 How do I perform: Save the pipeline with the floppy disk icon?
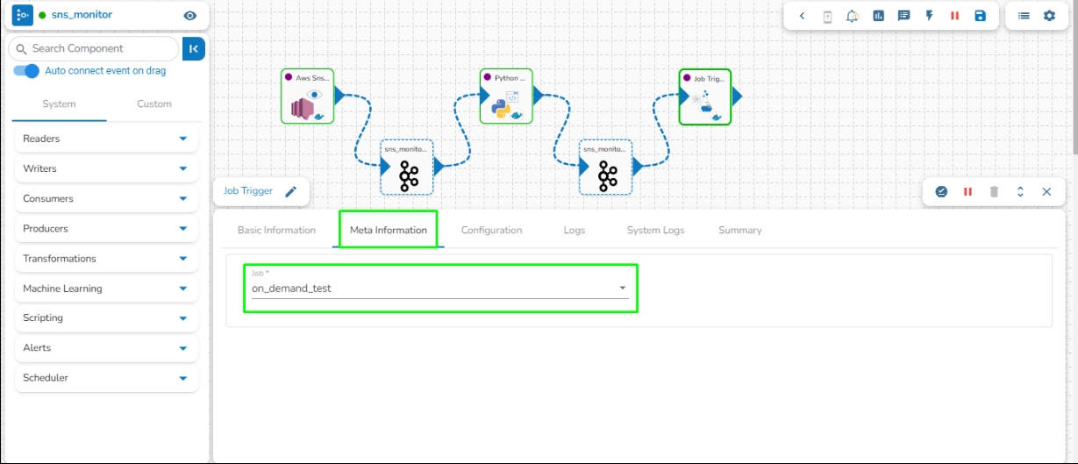pos(980,16)
